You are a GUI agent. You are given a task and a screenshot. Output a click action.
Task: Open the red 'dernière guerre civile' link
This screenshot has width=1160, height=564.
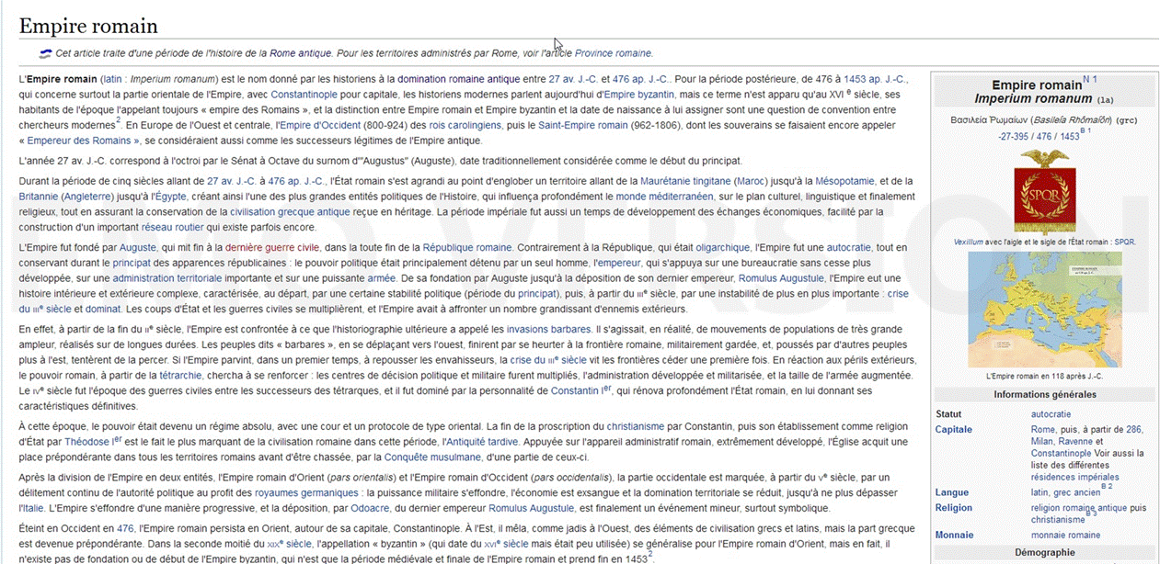272,248
